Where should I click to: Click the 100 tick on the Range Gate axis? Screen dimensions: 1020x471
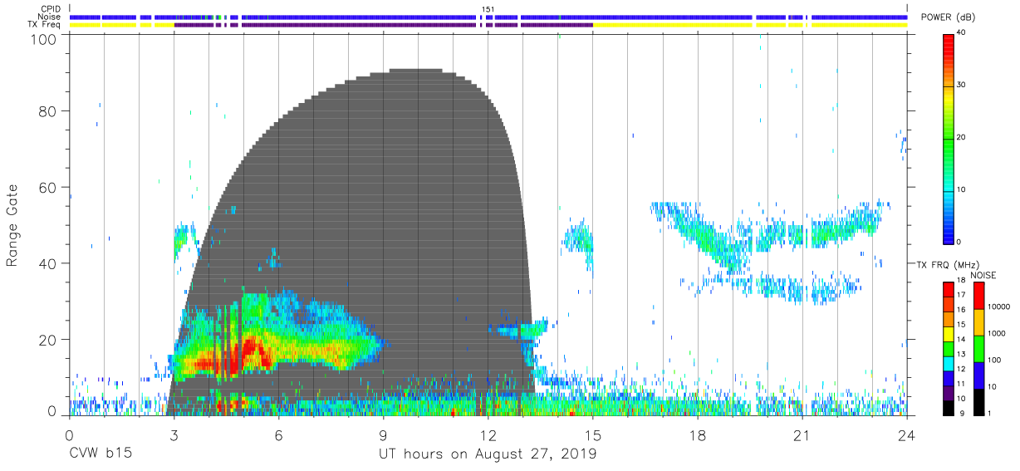click(45, 38)
